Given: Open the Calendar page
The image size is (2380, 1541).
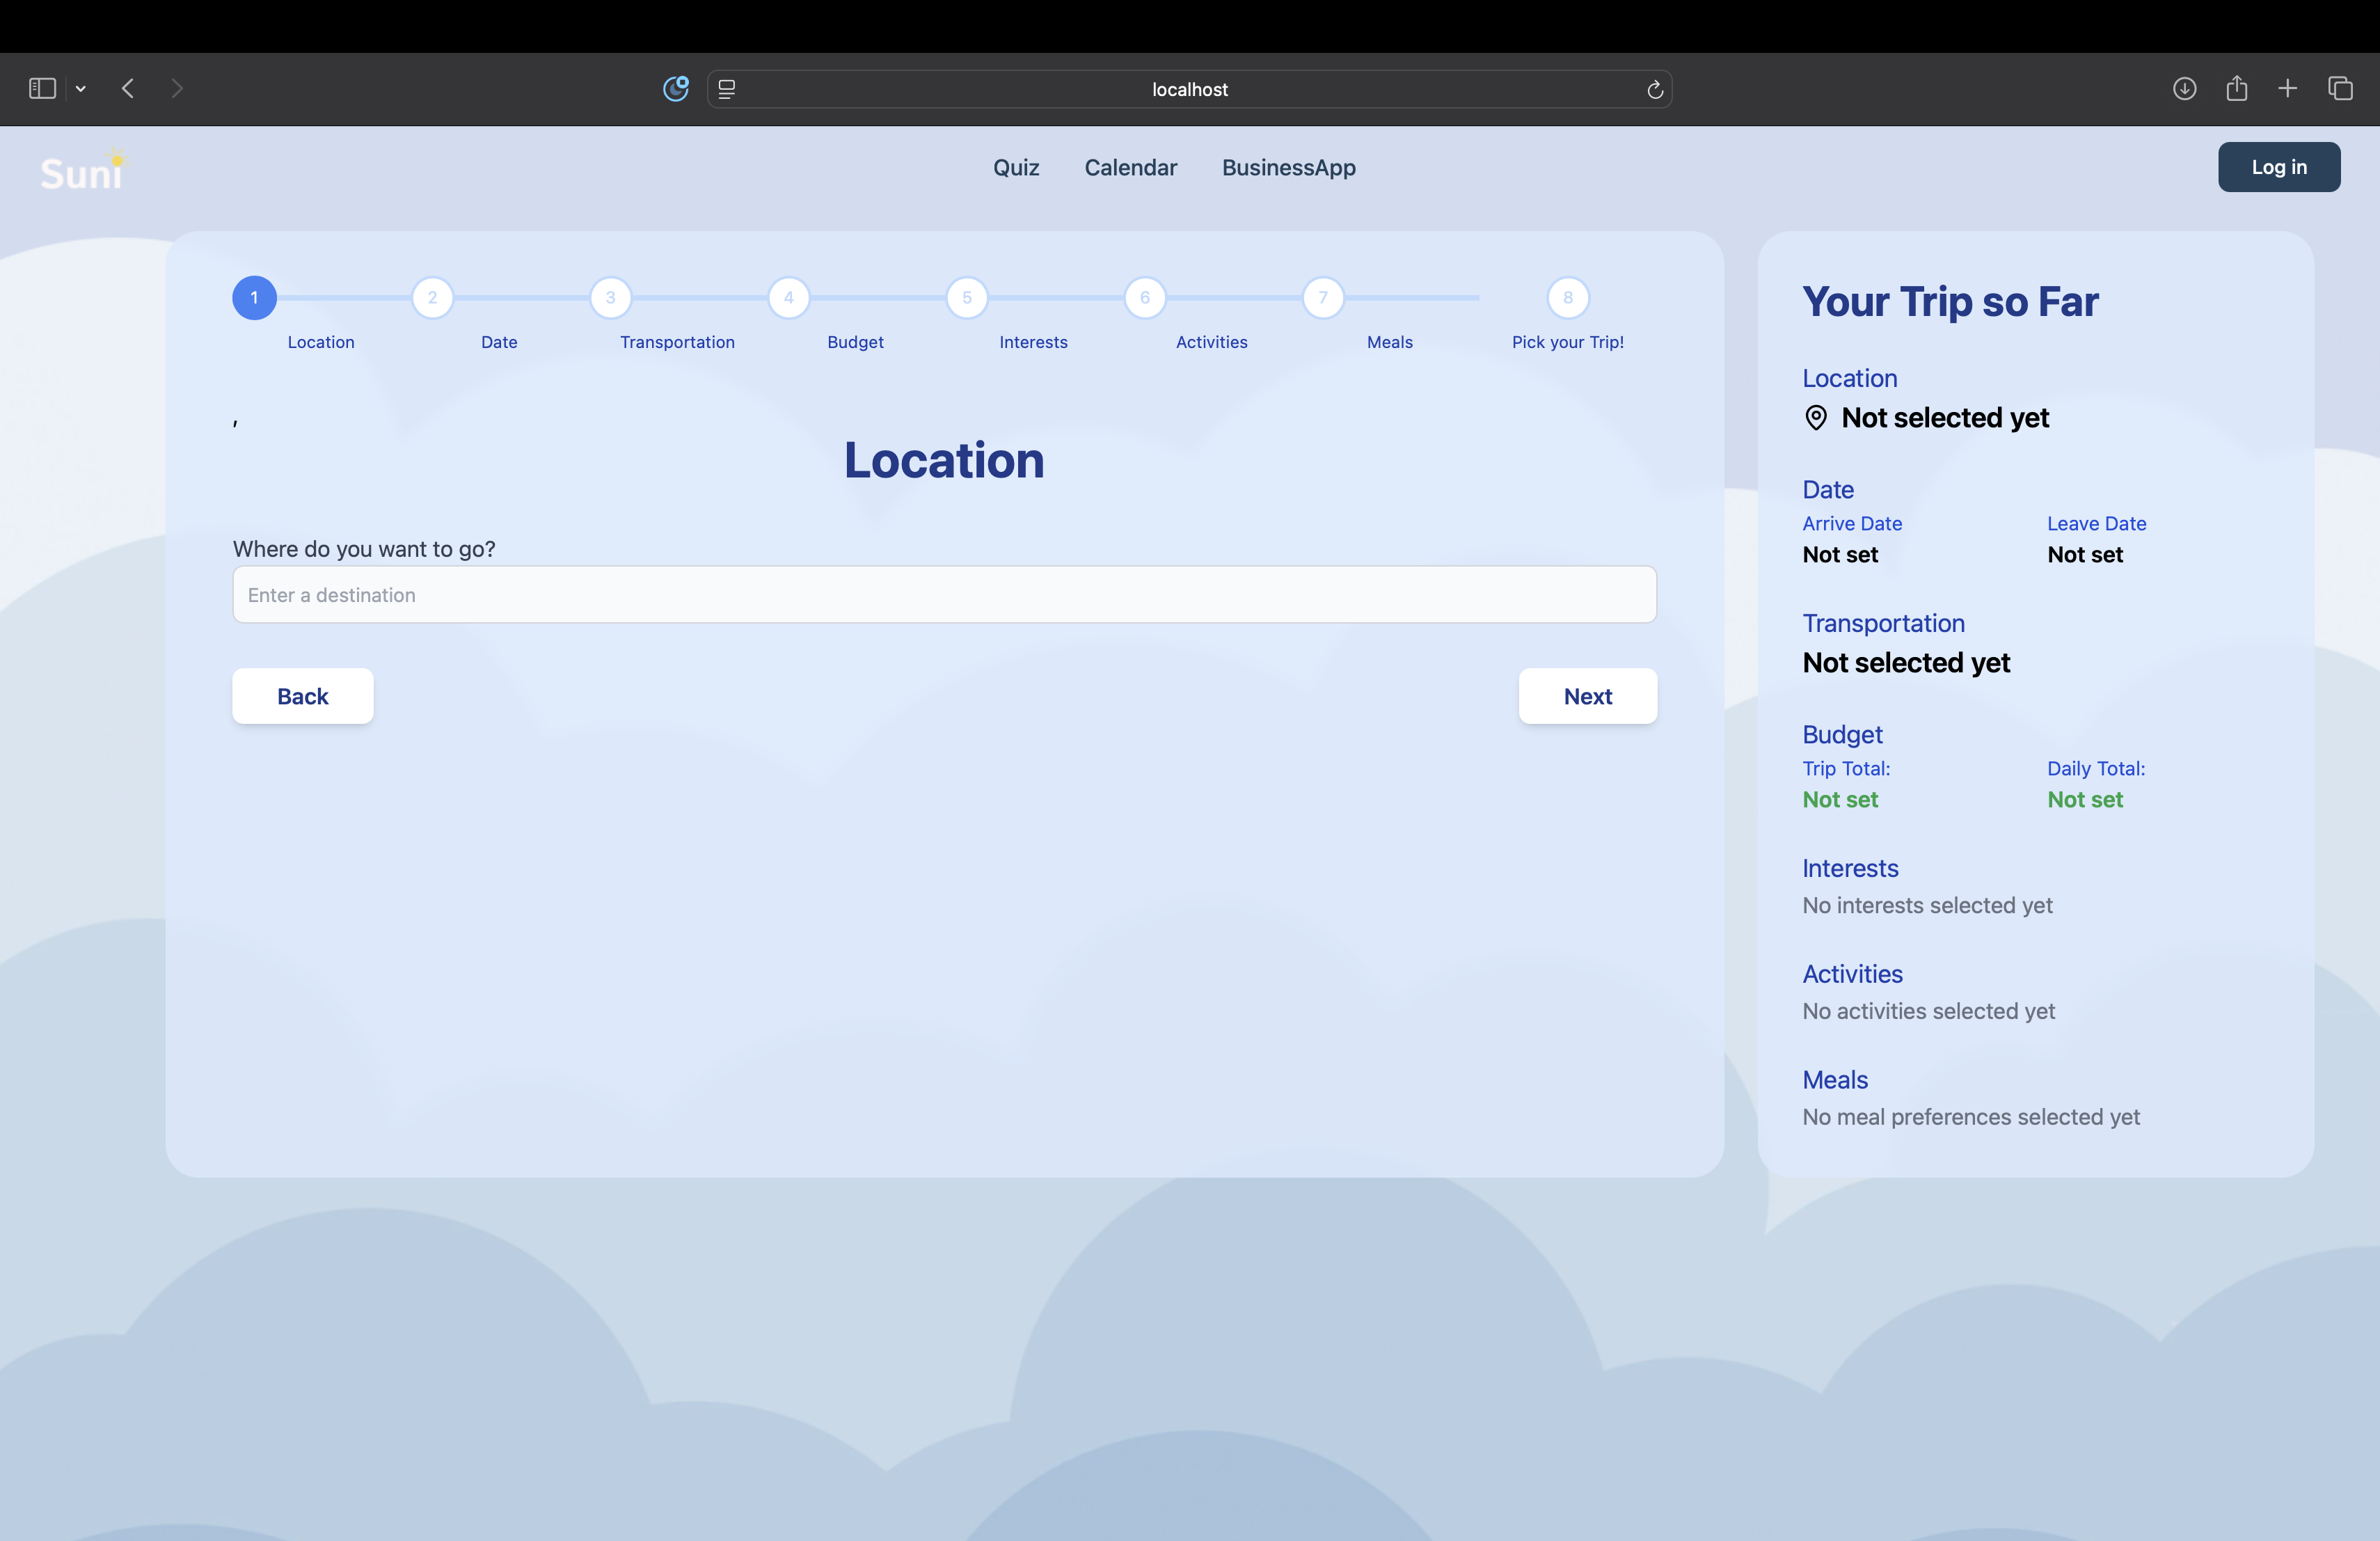Looking at the screenshot, I should pos(1130,168).
